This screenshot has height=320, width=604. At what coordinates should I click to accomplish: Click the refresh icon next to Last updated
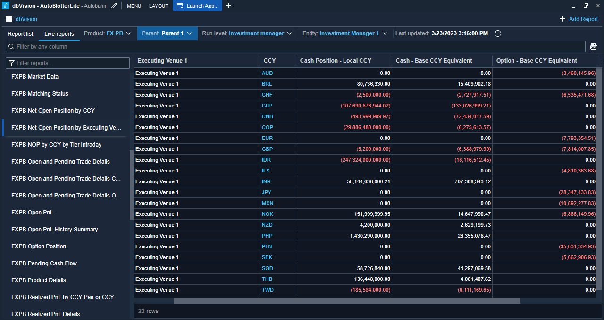tap(497, 33)
